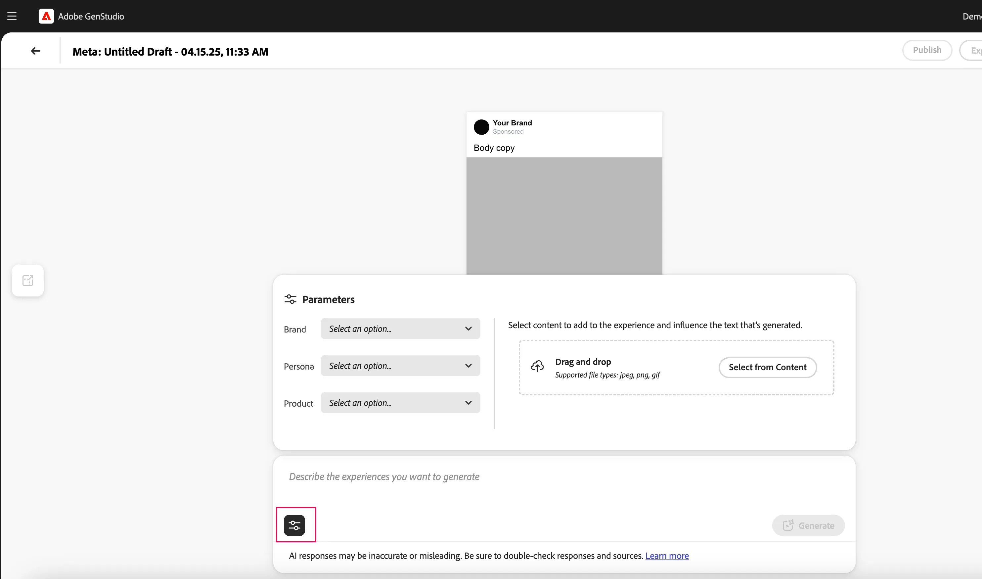This screenshot has width=982, height=579.
Task: Click the Body copy text in preview
Action: point(494,148)
